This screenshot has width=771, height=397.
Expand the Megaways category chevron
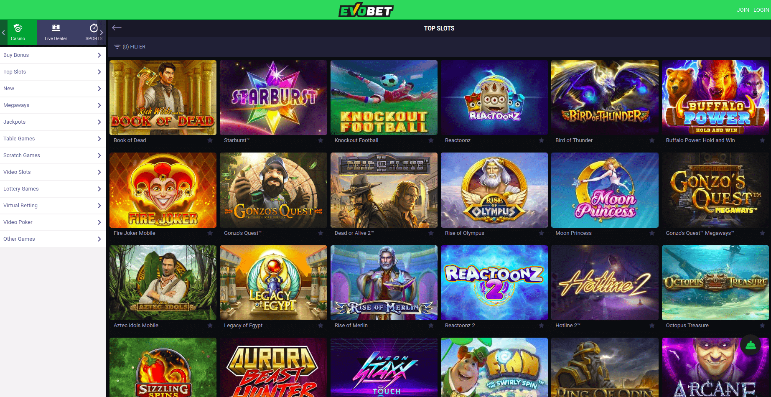[x=99, y=105]
